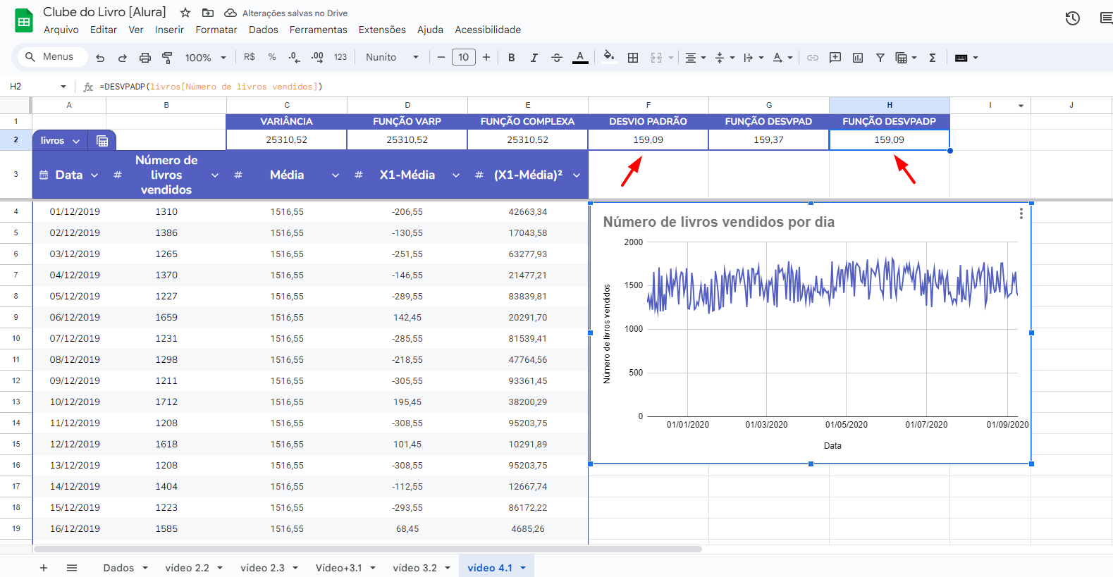
Task: Open the Editar menu
Action: (104, 30)
